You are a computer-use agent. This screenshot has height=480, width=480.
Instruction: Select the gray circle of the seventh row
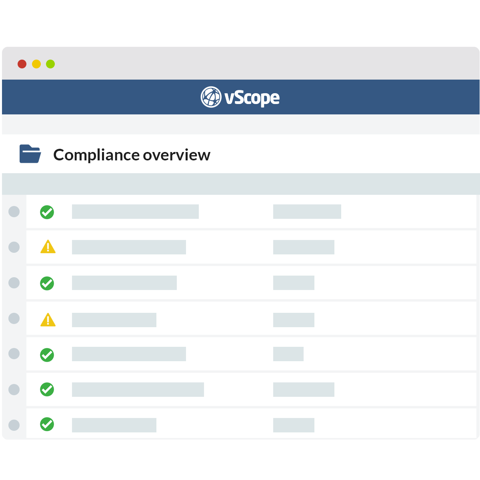14,425
